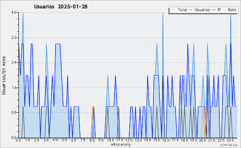Click the y-axis value '4.0'
This screenshot has width=241, height=148.
click(14, 12)
